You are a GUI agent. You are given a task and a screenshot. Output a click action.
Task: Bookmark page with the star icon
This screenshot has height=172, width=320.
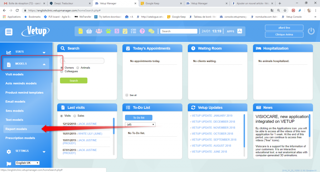pyautogui.click(x=285, y=10)
